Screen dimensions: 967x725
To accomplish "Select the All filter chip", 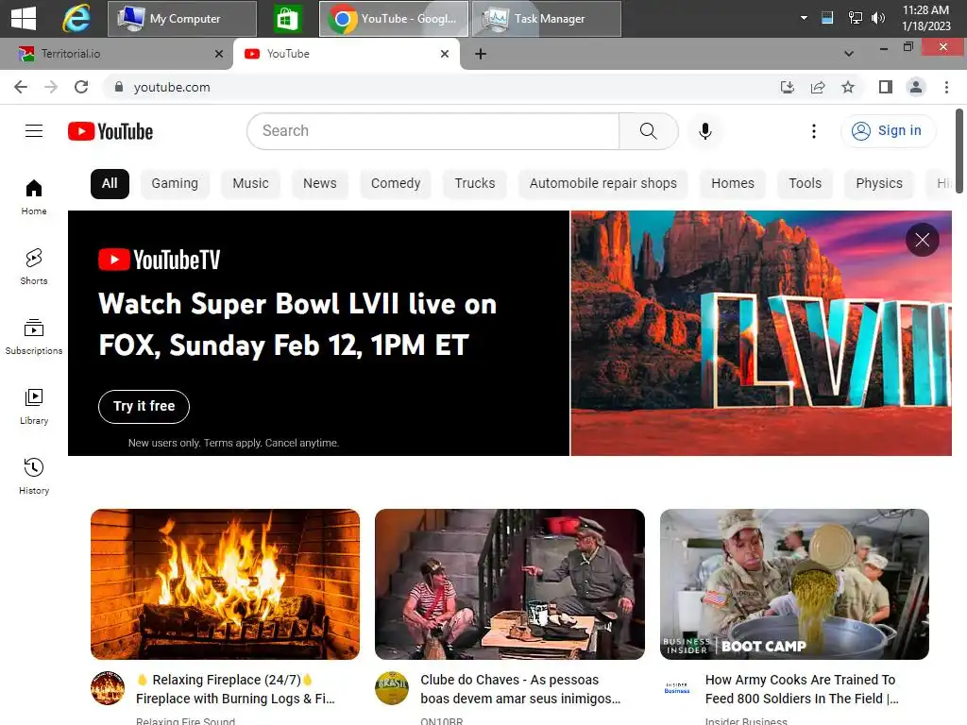I will pyautogui.click(x=110, y=184).
